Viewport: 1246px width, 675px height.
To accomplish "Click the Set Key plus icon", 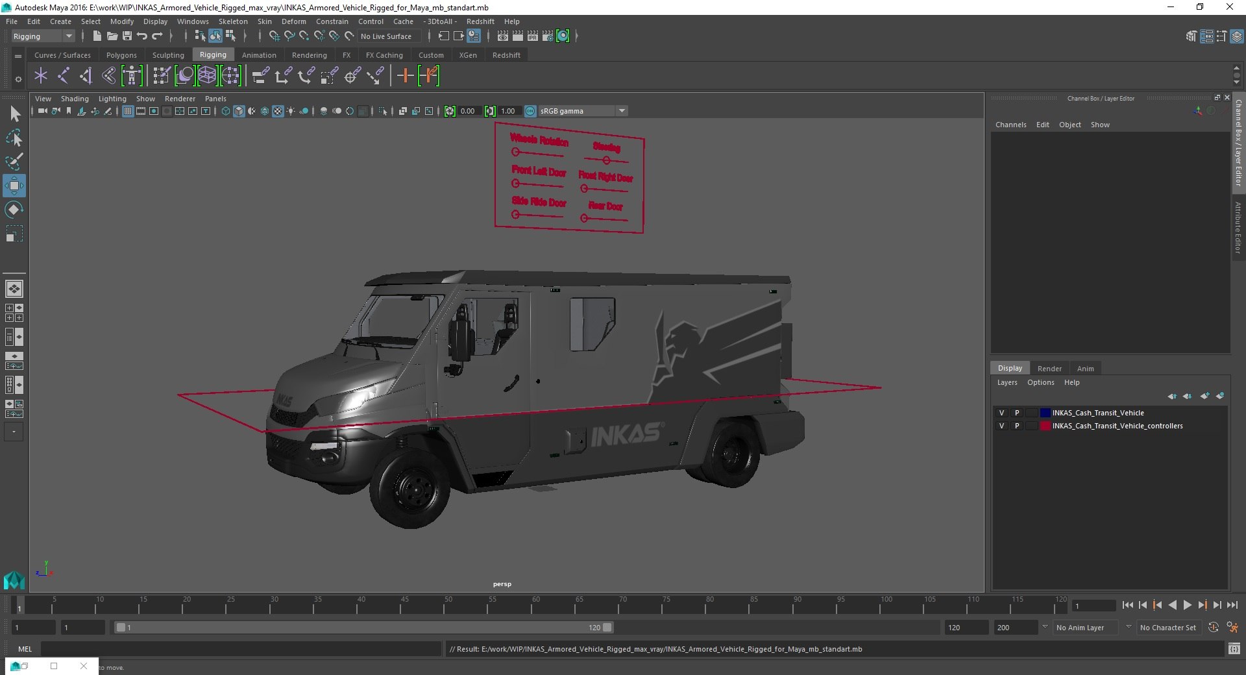I will [405, 76].
